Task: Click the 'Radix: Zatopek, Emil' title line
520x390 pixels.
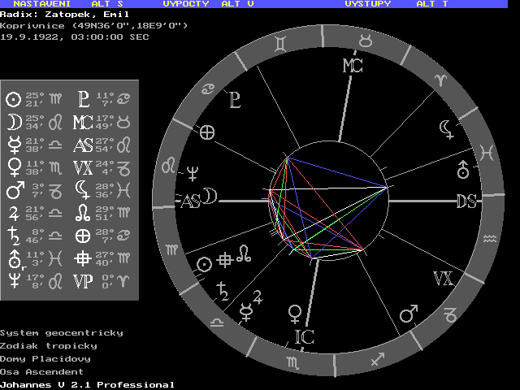Action: coord(54,14)
